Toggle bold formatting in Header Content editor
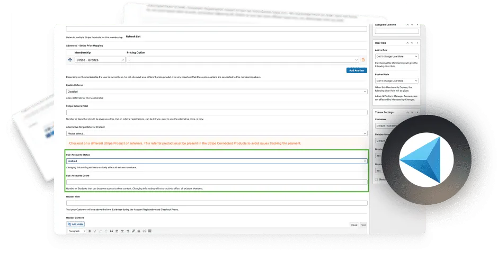The width and height of the screenshot is (498, 253). coord(90,231)
